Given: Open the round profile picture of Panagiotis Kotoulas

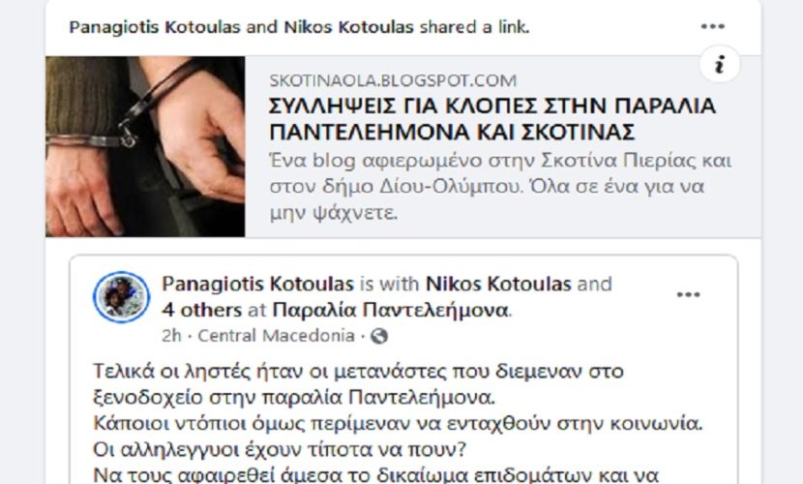Looking at the screenshot, I should coord(121,297).
